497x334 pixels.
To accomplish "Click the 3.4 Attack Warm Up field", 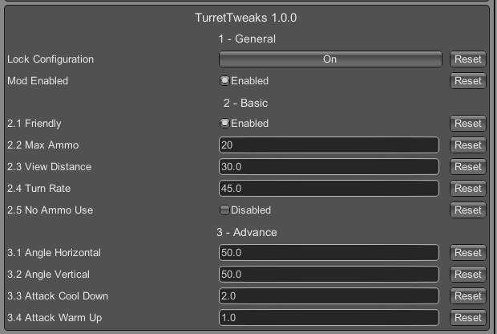I will [x=329, y=317].
